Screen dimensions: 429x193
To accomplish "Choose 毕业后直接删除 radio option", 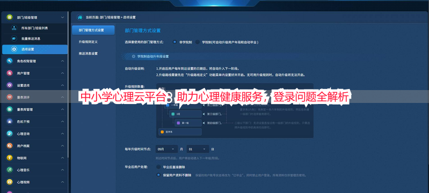I will tap(158, 167).
